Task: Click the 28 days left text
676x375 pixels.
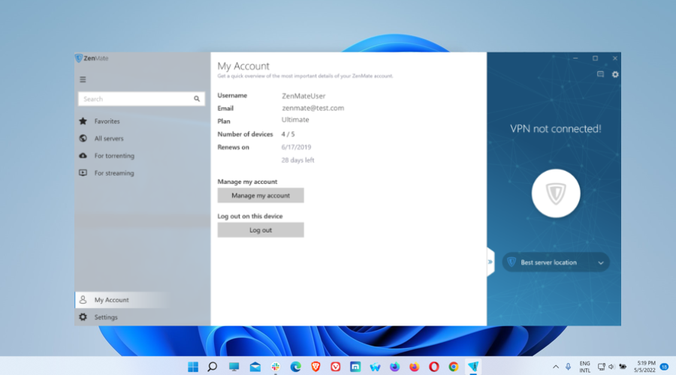Action: 298,160
